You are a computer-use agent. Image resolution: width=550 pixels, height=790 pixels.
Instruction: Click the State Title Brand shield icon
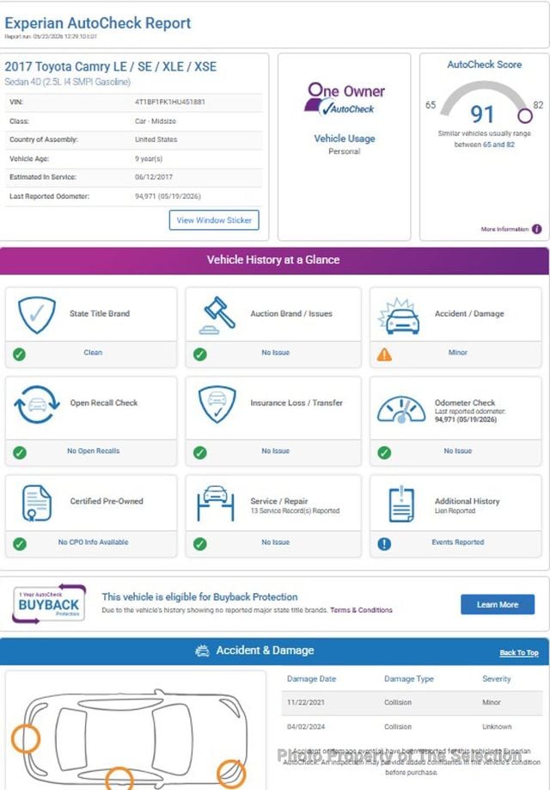[36, 314]
